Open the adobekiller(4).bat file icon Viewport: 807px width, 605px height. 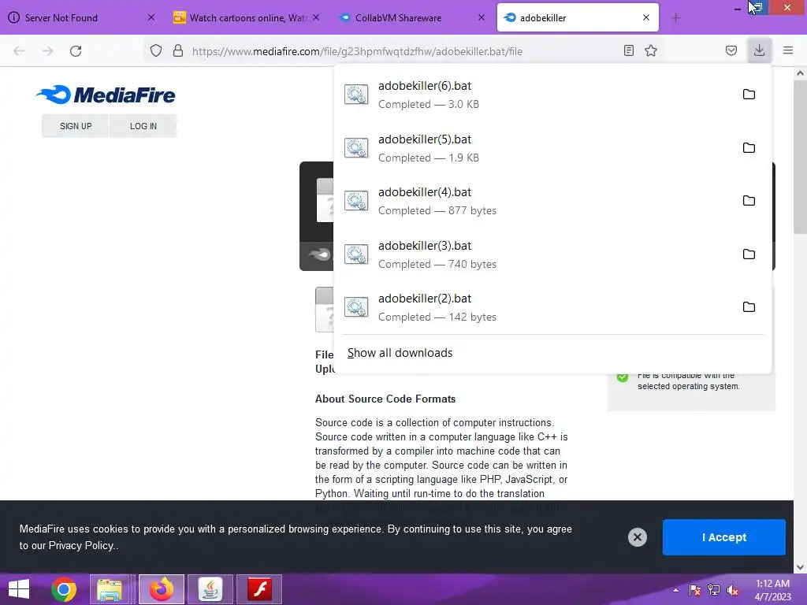(356, 201)
